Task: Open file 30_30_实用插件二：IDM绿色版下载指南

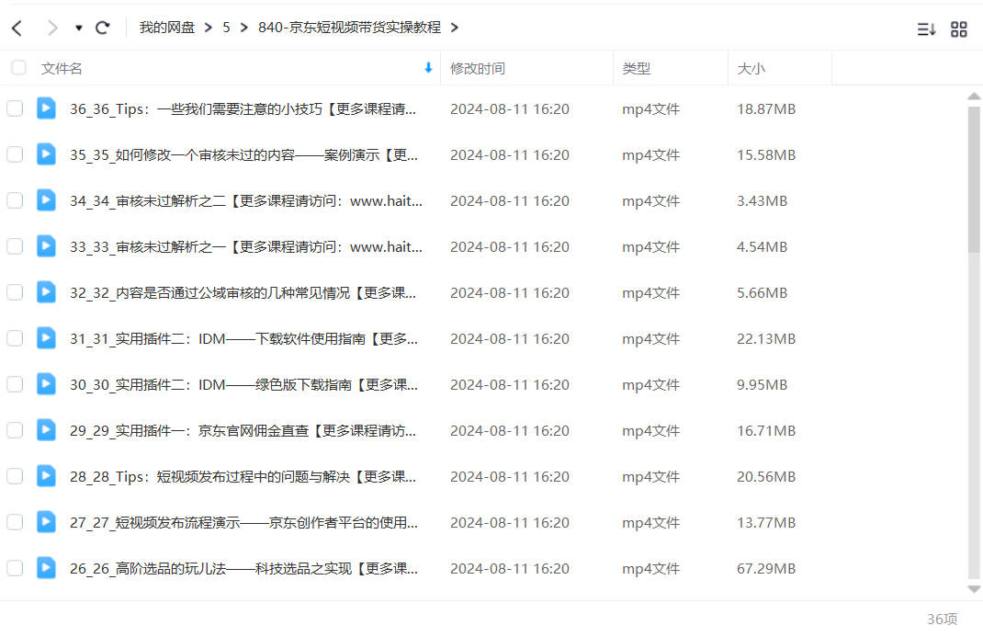Action: click(x=243, y=385)
